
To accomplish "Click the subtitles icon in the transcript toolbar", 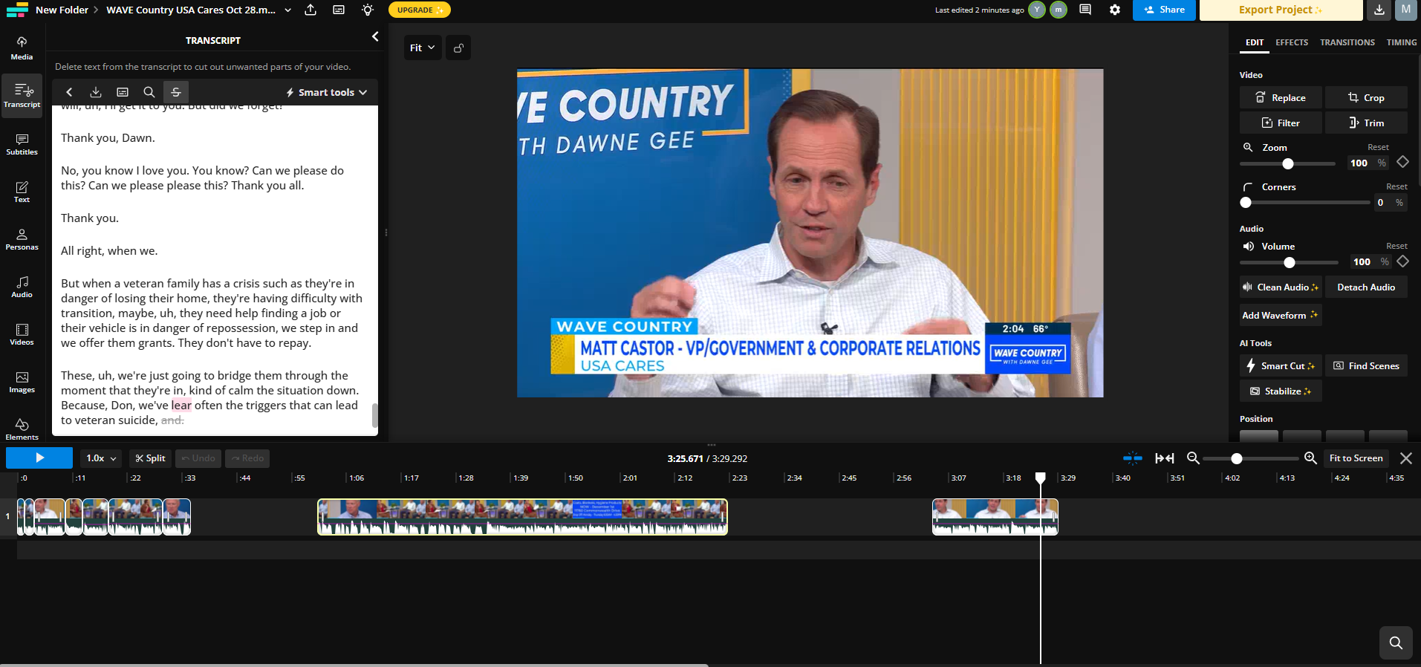I will tap(123, 92).
